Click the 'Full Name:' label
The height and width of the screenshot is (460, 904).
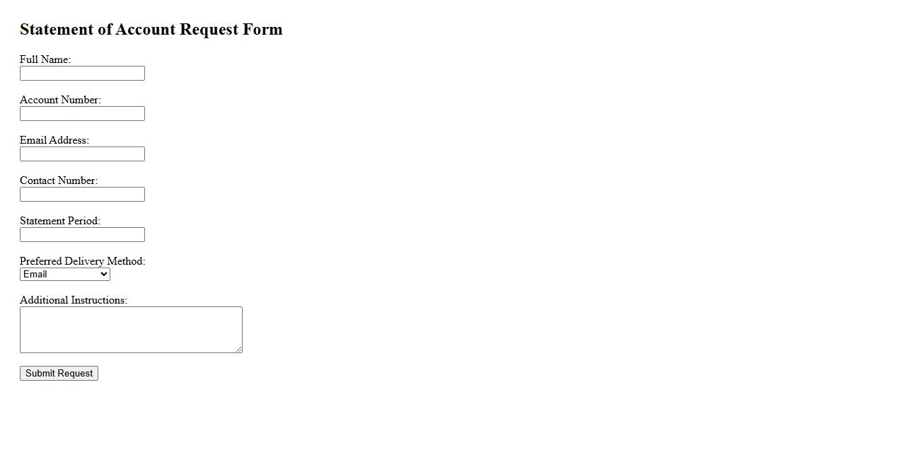coord(45,59)
